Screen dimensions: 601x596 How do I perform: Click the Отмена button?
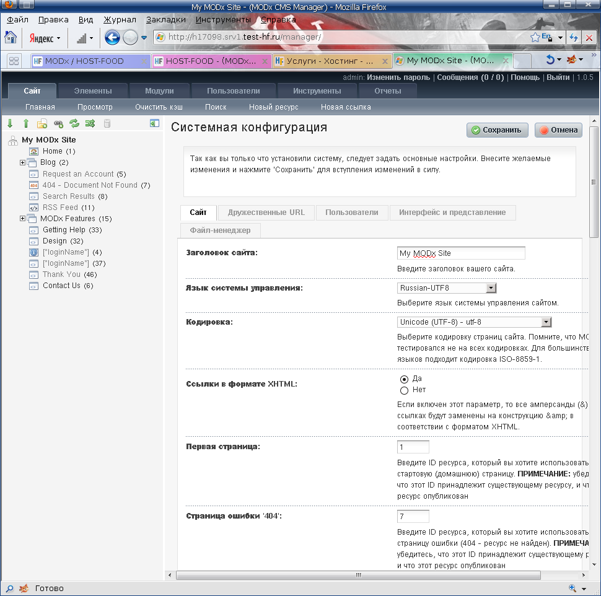point(558,130)
